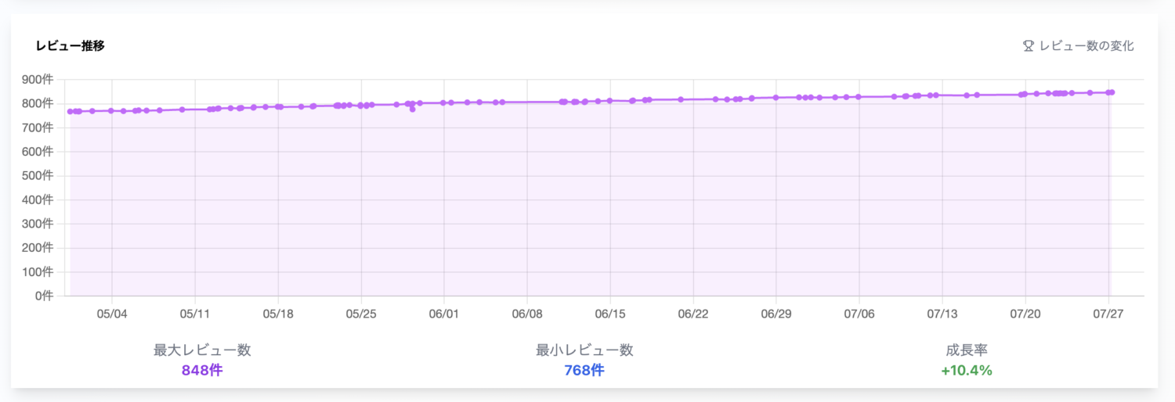
Task: Click the first data point on chart line
Action: [x=70, y=112]
